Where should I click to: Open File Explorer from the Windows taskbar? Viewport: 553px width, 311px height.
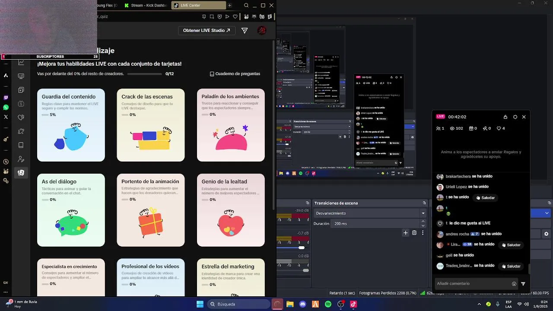(290, 304)
